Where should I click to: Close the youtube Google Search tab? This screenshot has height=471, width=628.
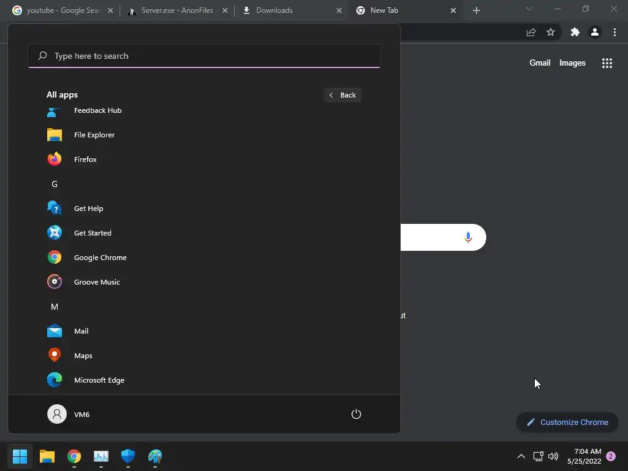(110, 10)
